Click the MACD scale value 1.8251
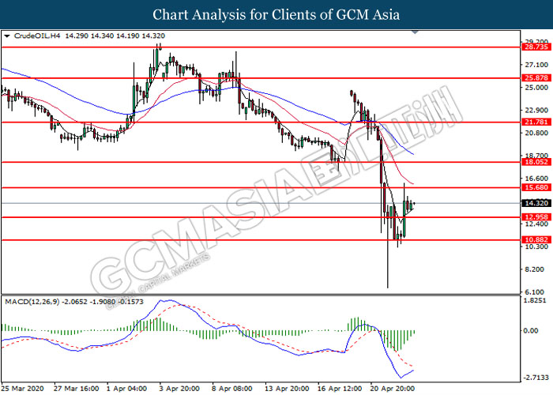 point(536,300)
